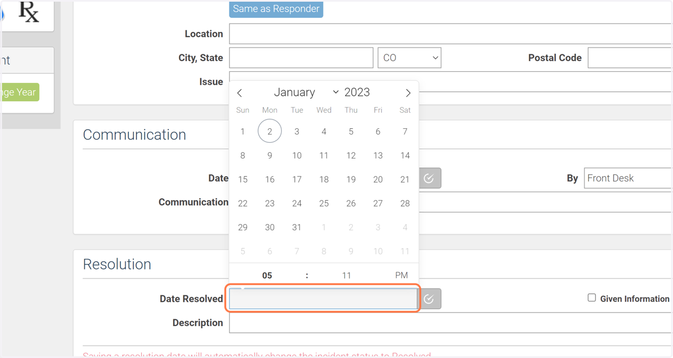Check the Given Information checkbox

pos(592,298)
